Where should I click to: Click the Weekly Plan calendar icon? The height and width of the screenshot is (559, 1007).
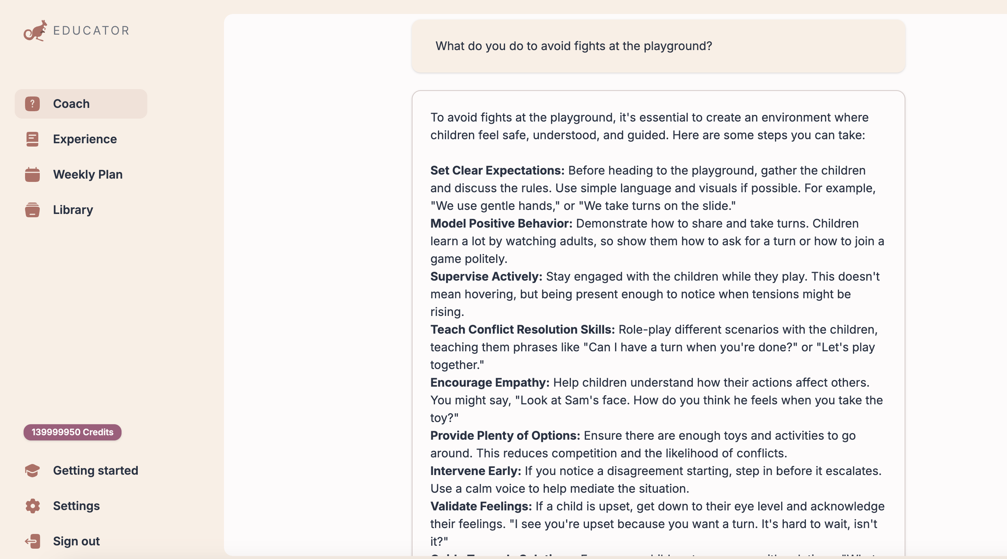[x=32, y=174]
